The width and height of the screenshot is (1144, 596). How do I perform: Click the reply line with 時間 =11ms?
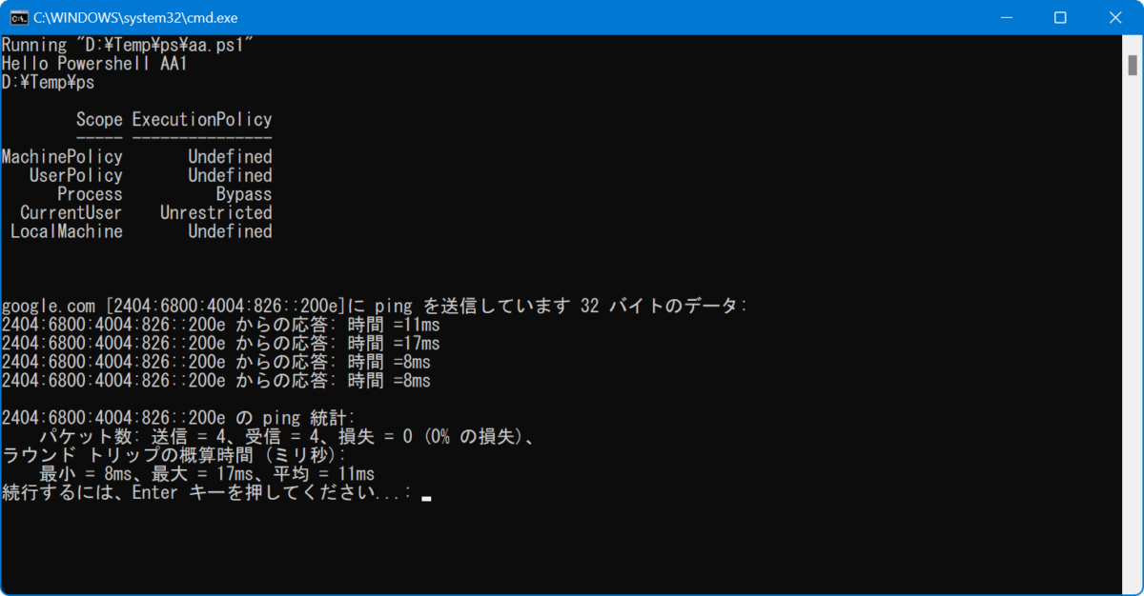pos(221,325)
